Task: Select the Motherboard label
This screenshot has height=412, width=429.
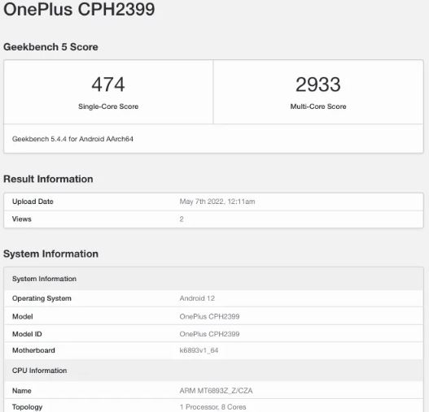Action: click(33, 350)
